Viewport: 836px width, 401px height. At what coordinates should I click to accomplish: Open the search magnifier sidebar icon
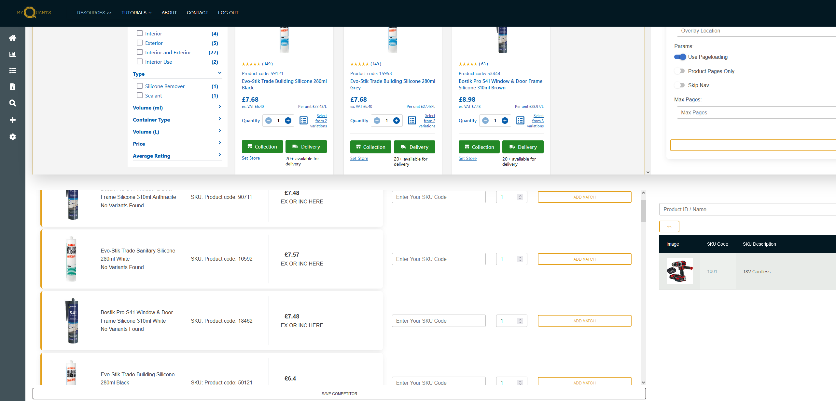point(13,103)
